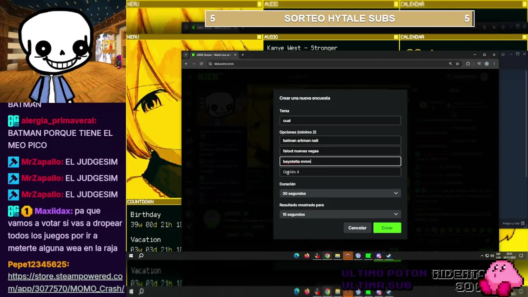This screenshot has height=297, width=528.
Task: Click username Pepe12345625 in chat
Action: click(38, 264)
